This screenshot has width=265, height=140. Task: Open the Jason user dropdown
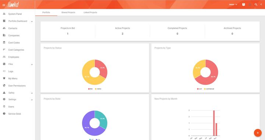[233, 4]
